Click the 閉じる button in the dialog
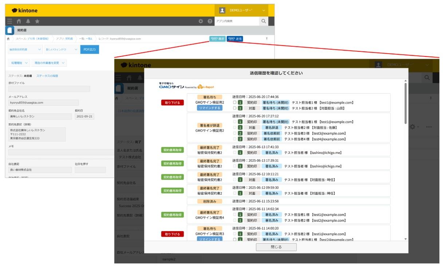The image size is (446, 268). click(276, 247)
